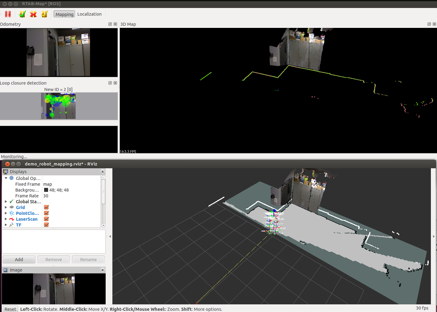Expand the Global Status tree item
This screenshot has width=437, height=312.
pos(6,202)
